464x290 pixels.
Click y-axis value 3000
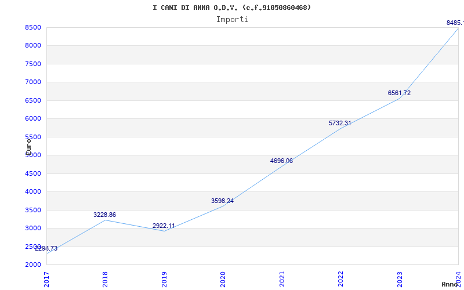click(x=32, y=228)
